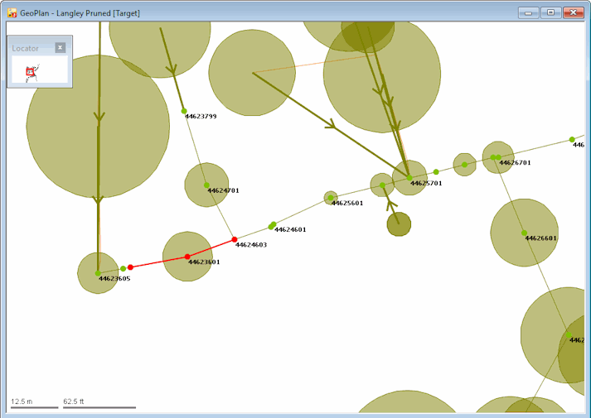Click the GeoPlan application icon in title bar
Image resolution: width=591 pixels, height=418 pixels.
click(12, 12)
